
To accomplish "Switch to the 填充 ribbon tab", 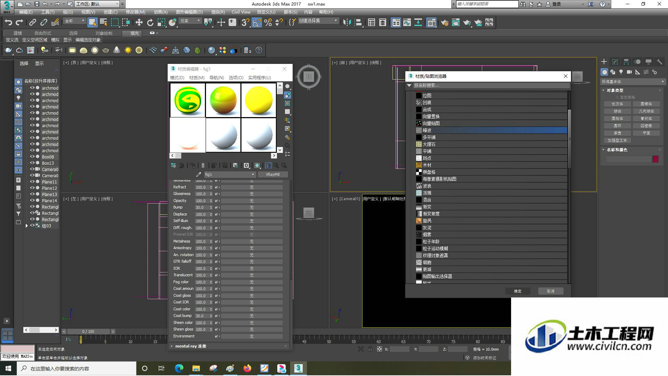I will click(x=135, y=33).
